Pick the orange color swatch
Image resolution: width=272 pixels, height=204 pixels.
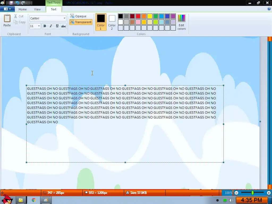[x=144, y=16]
